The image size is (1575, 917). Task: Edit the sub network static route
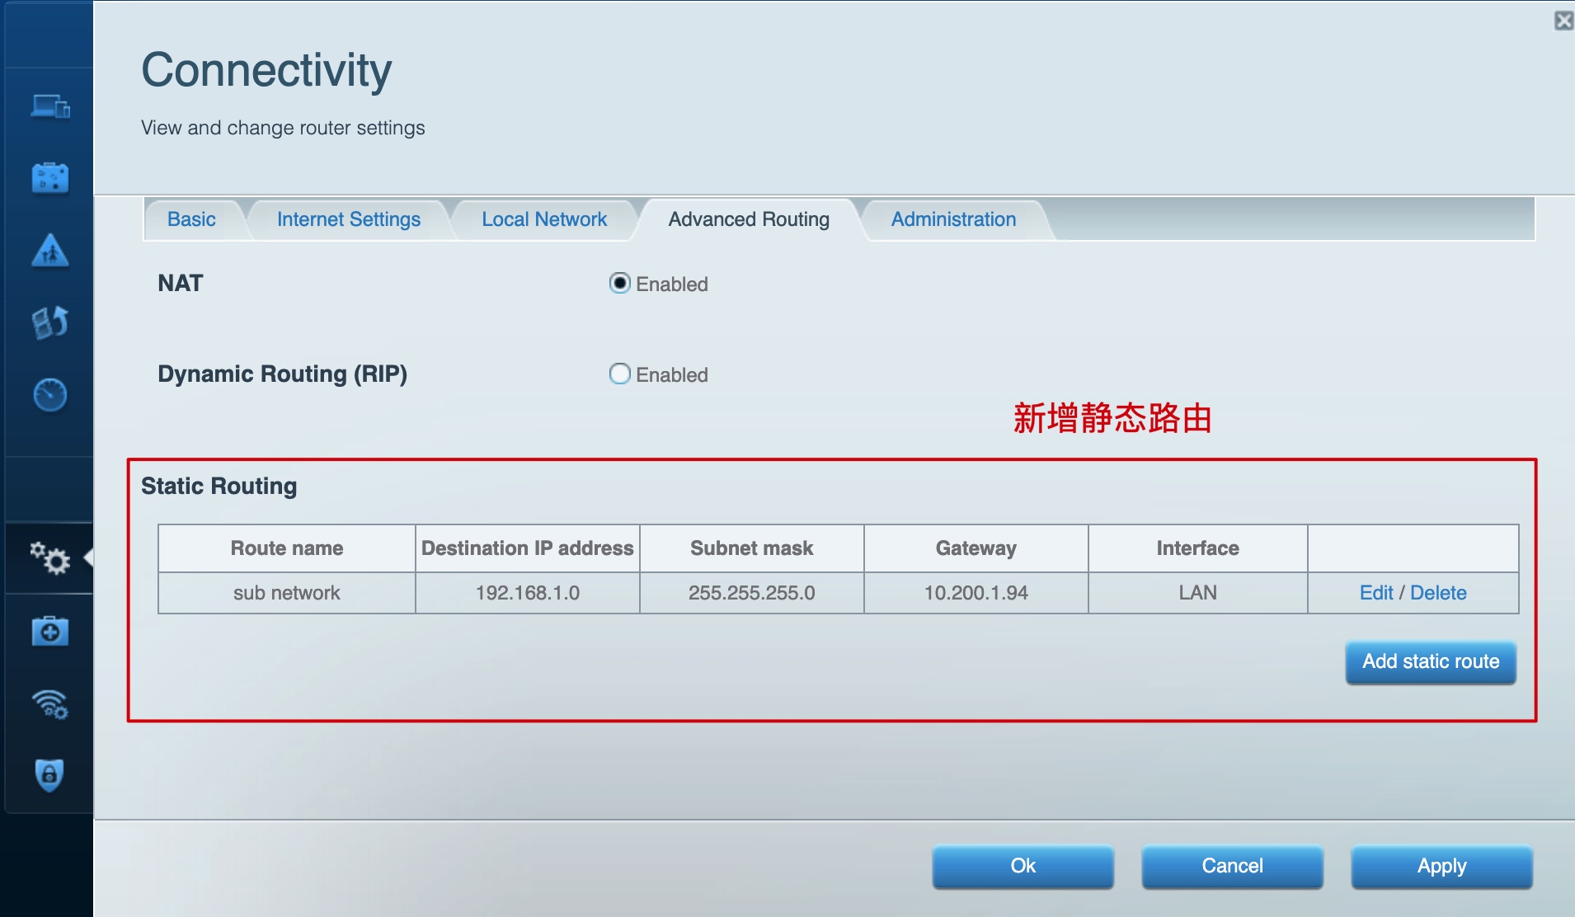tap(1375, 593)
